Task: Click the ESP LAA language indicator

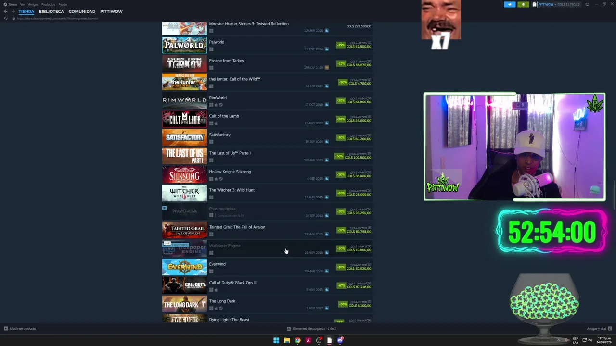Action: [576, 340]
